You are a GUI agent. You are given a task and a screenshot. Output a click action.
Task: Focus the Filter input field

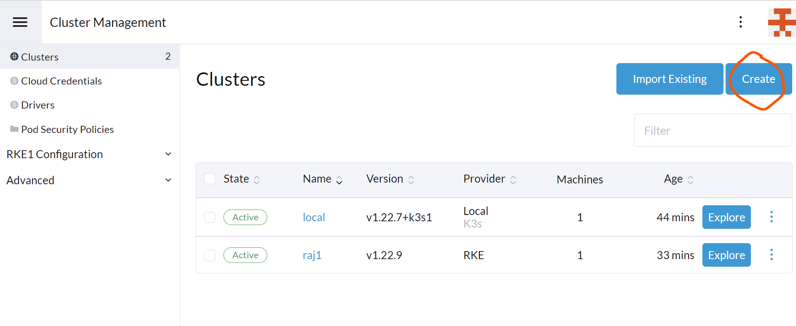tap(713, 131)
